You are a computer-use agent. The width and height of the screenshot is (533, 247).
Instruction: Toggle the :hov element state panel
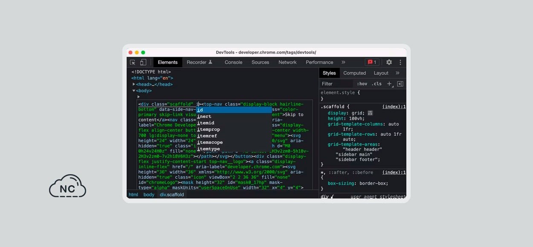362,84
